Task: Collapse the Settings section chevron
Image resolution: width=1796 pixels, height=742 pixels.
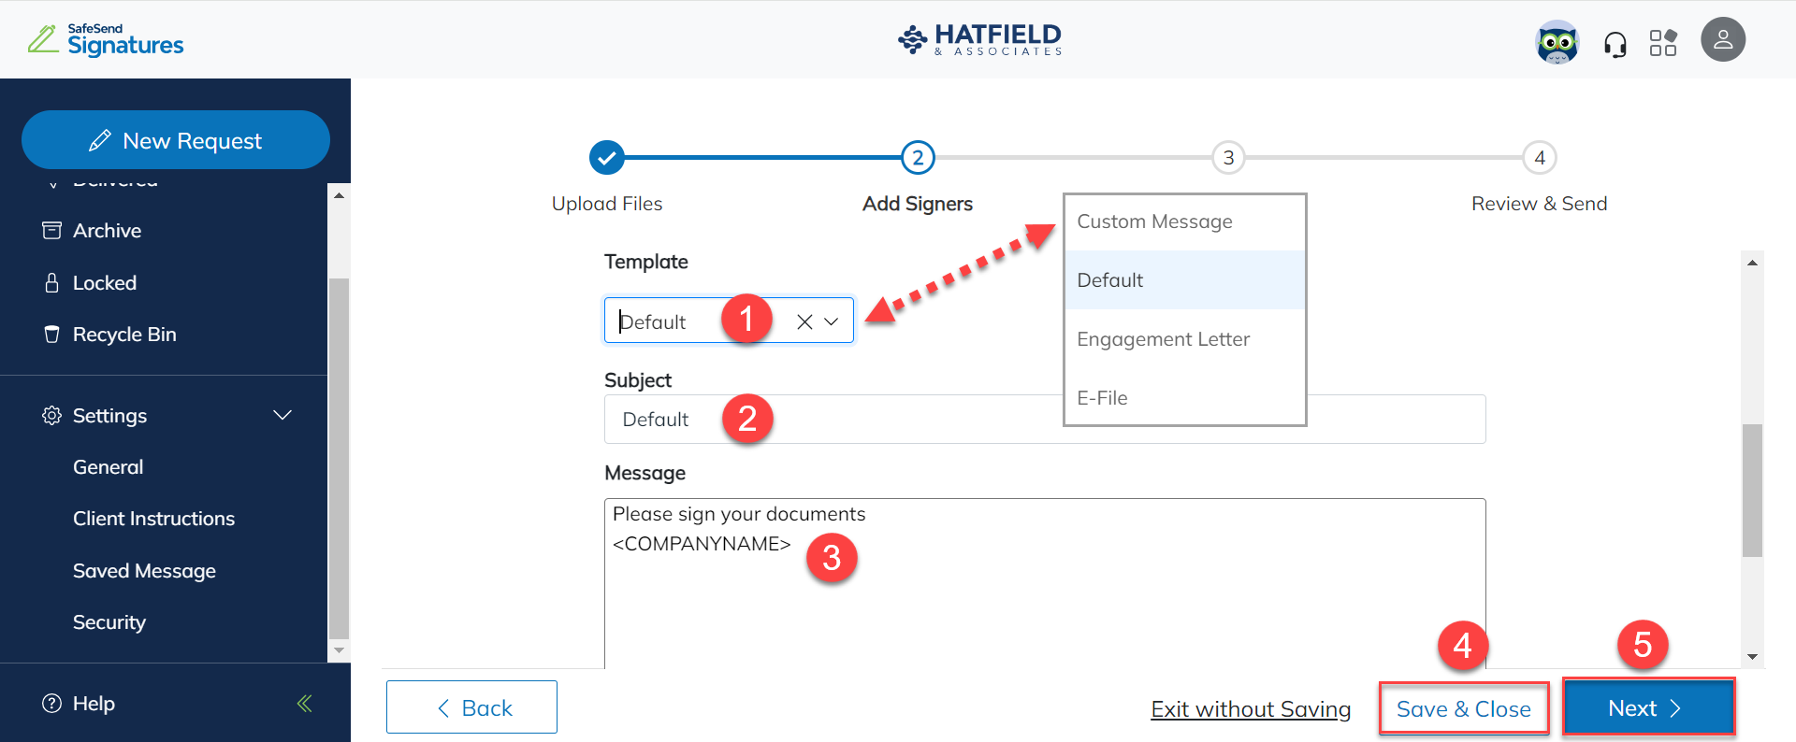Action: pos(282,415)
